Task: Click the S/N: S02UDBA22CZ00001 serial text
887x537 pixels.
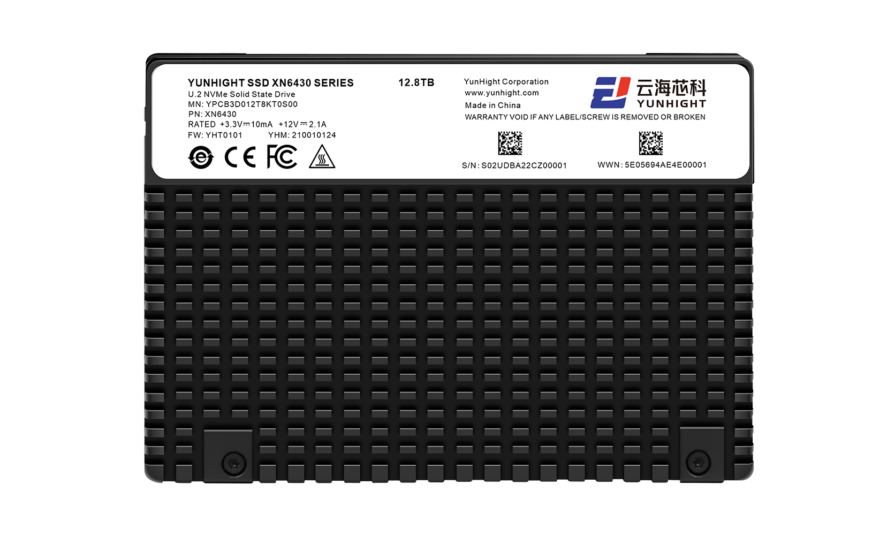Action: [513, 165]
